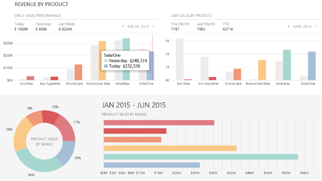This screenshot has height=181, width=322.
Task: Advance to next day after JUN 04, 2015
Action: [153, 26]
